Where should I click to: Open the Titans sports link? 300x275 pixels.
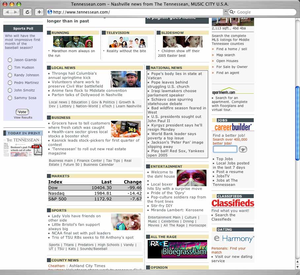69,245
